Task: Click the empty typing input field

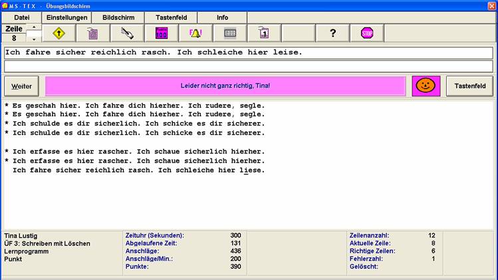Action: (x=248, y=66)
